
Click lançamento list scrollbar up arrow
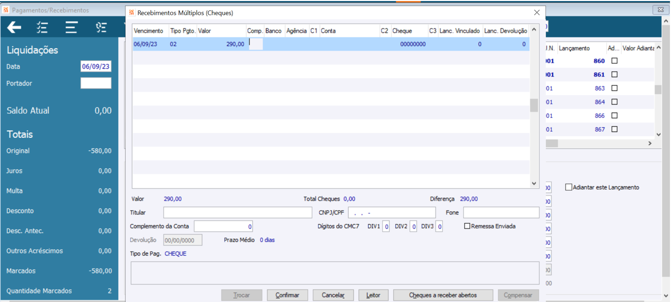(659, 48)
